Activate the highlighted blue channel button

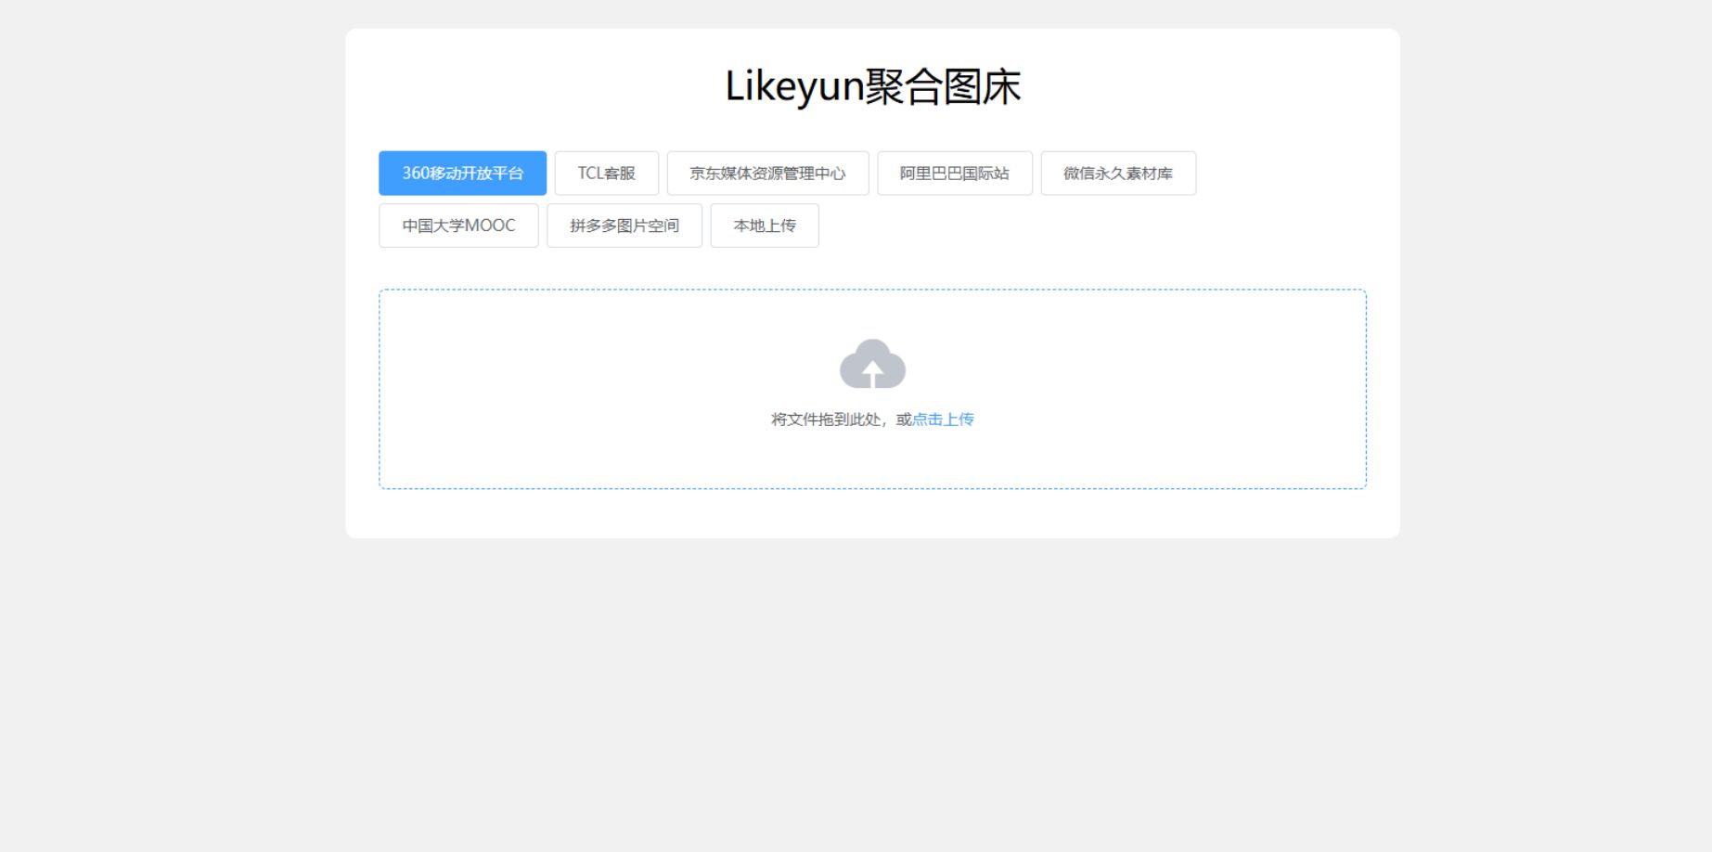coord(461,173)
